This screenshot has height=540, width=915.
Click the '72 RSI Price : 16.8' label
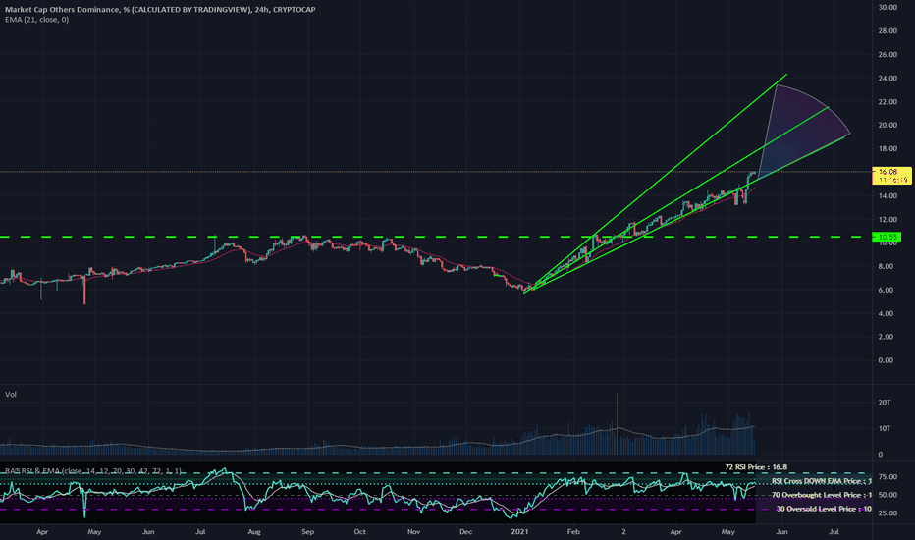click(756, 467)
